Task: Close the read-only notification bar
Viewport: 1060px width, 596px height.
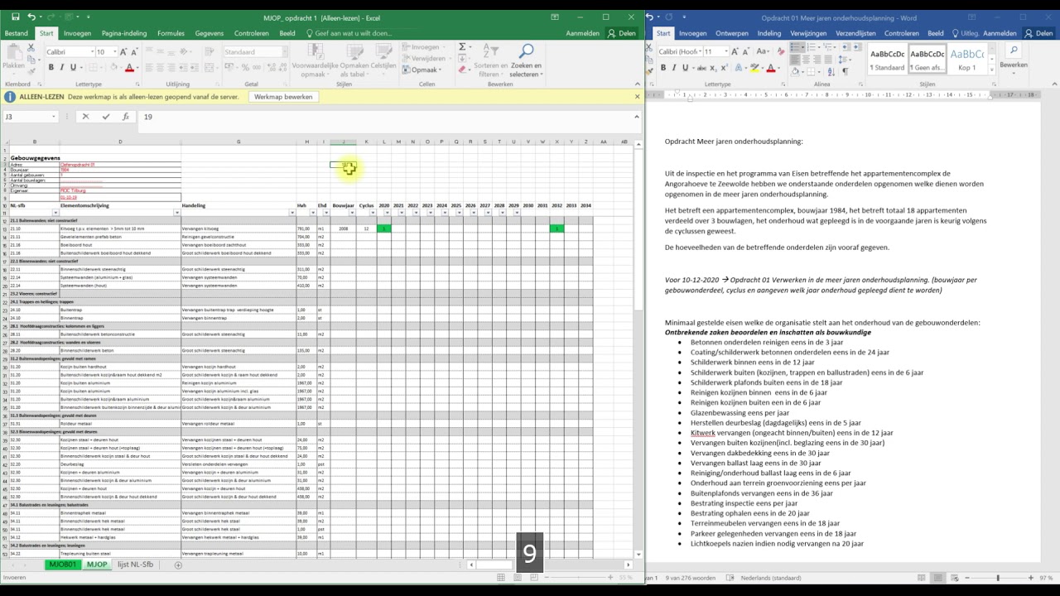Action: pos(637,97)
